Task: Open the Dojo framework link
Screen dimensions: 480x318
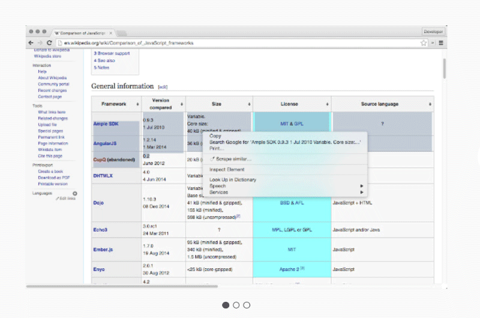Action: tap(98, 203)
